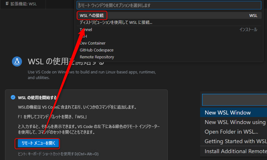
Task: Click the command palette input in preview image
Action: [234, 100]
